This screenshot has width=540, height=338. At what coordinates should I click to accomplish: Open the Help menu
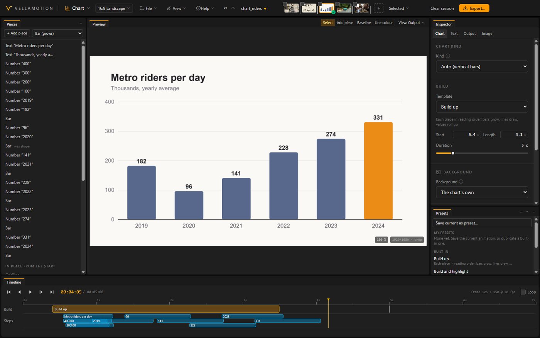tap(205, 8)
